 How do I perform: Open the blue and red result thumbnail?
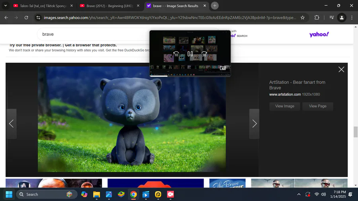click(x=156, y=183)
